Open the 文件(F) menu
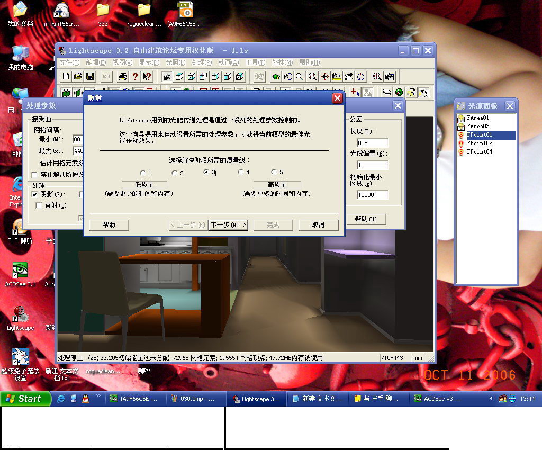The width and height of the screenshot is (542, 450). tap(69, 62)
